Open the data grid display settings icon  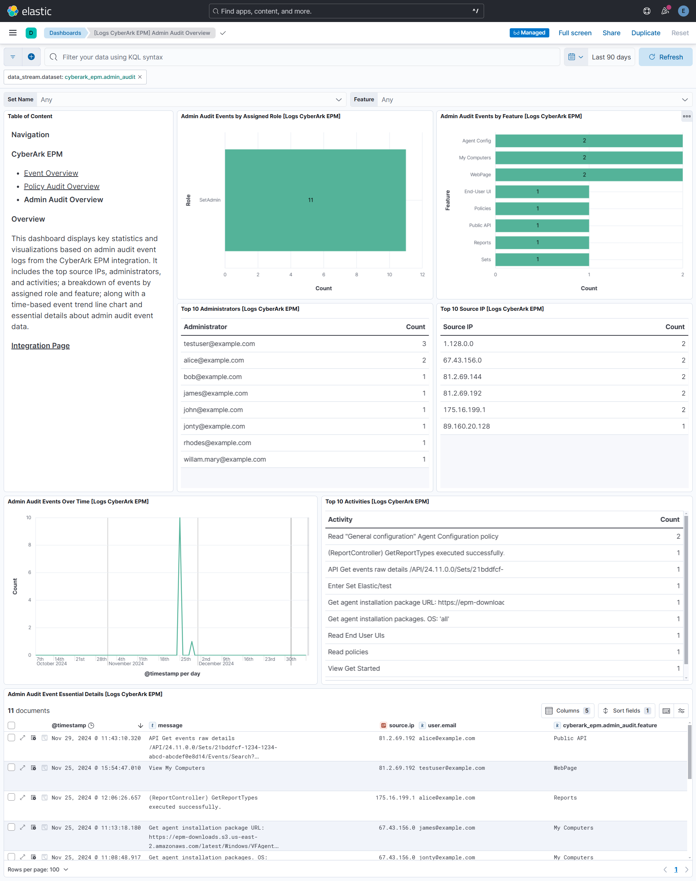[x=681, y=711]
